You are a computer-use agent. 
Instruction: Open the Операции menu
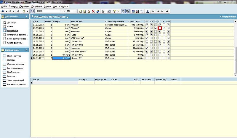pos(37,7)
